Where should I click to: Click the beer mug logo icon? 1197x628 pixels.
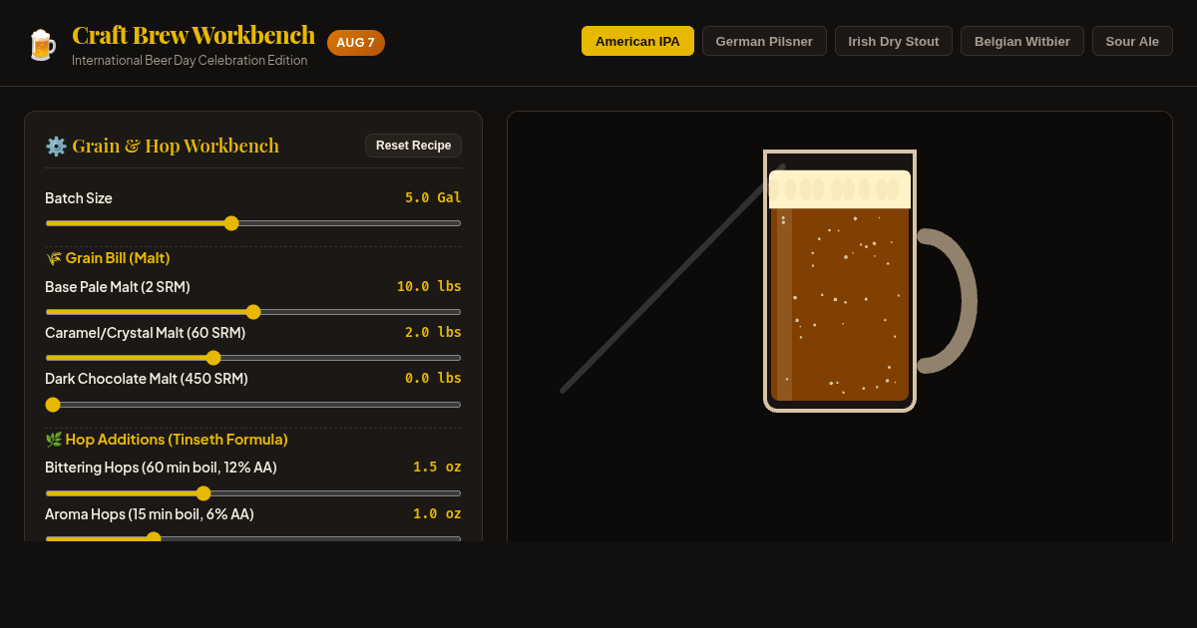[x=42, y=45]
